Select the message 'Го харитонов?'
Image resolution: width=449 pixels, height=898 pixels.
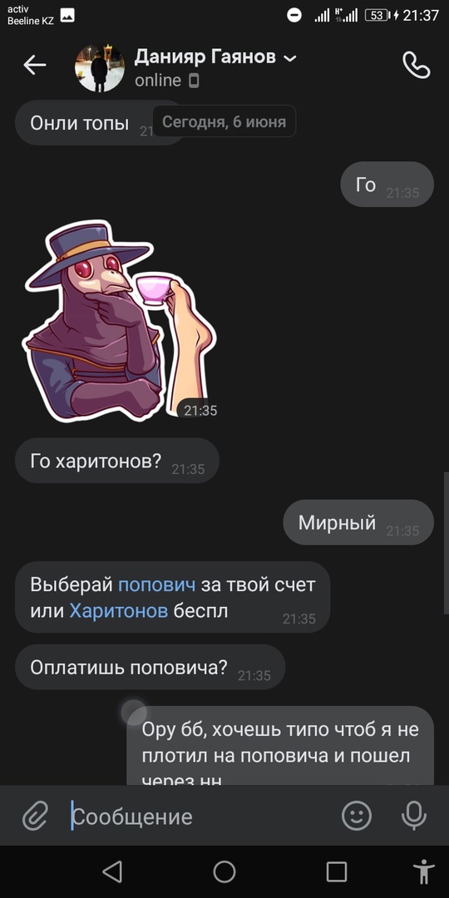(x=117, y=461)
